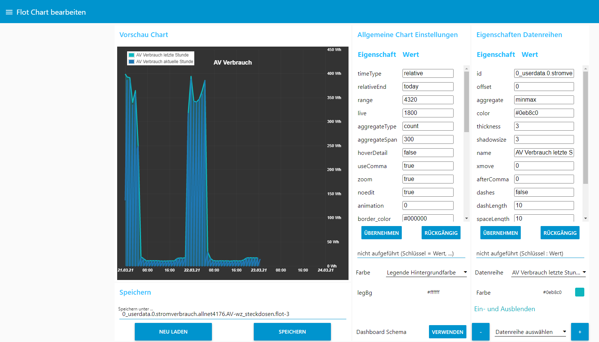
Task: Click the timeType value field
Action: point(428,73)
